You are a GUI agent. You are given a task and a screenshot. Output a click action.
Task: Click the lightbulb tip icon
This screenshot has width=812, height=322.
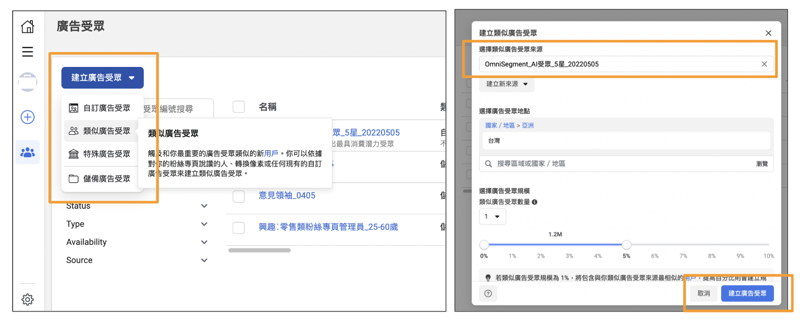pos(488,278)
